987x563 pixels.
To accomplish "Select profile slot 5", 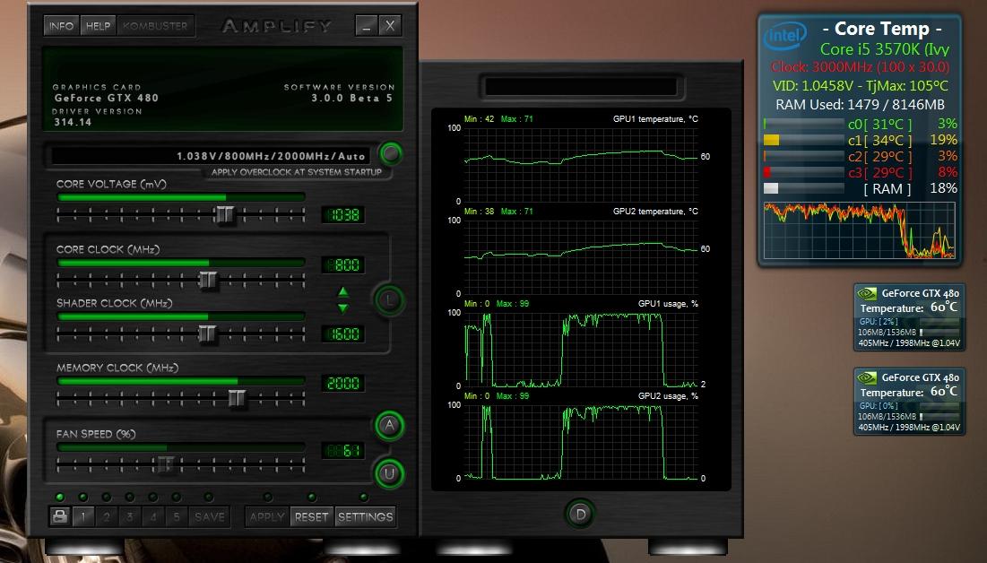I will coord(177,517).
